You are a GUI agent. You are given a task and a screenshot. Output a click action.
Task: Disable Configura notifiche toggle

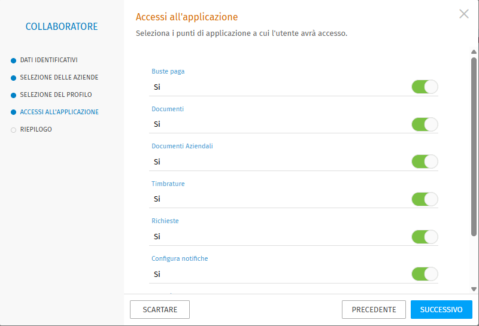[x=425, y=274]
